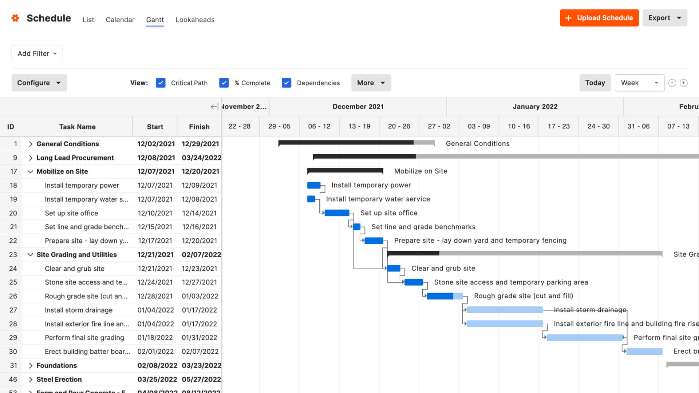This screenshot has width=699, height=393.
Task: Expand the Long Lead Procurement group
Action: pyautogui.click(x=31, y=158)
